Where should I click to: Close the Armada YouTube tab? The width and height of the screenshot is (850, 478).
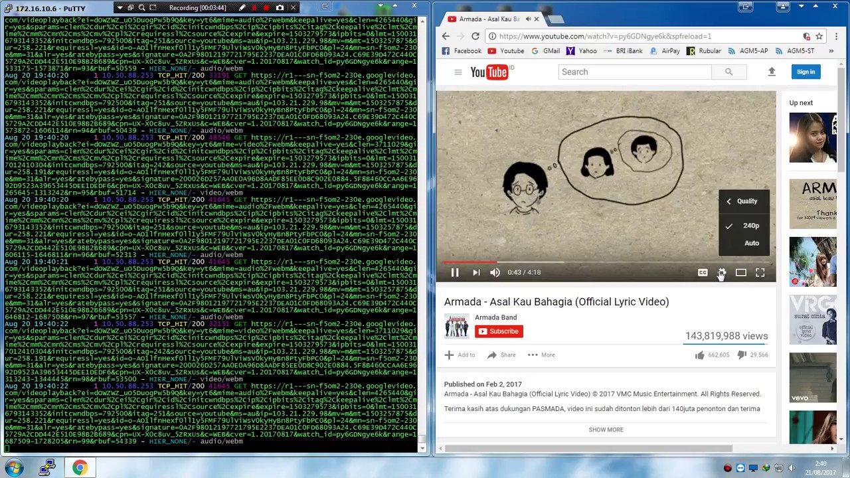537,19
